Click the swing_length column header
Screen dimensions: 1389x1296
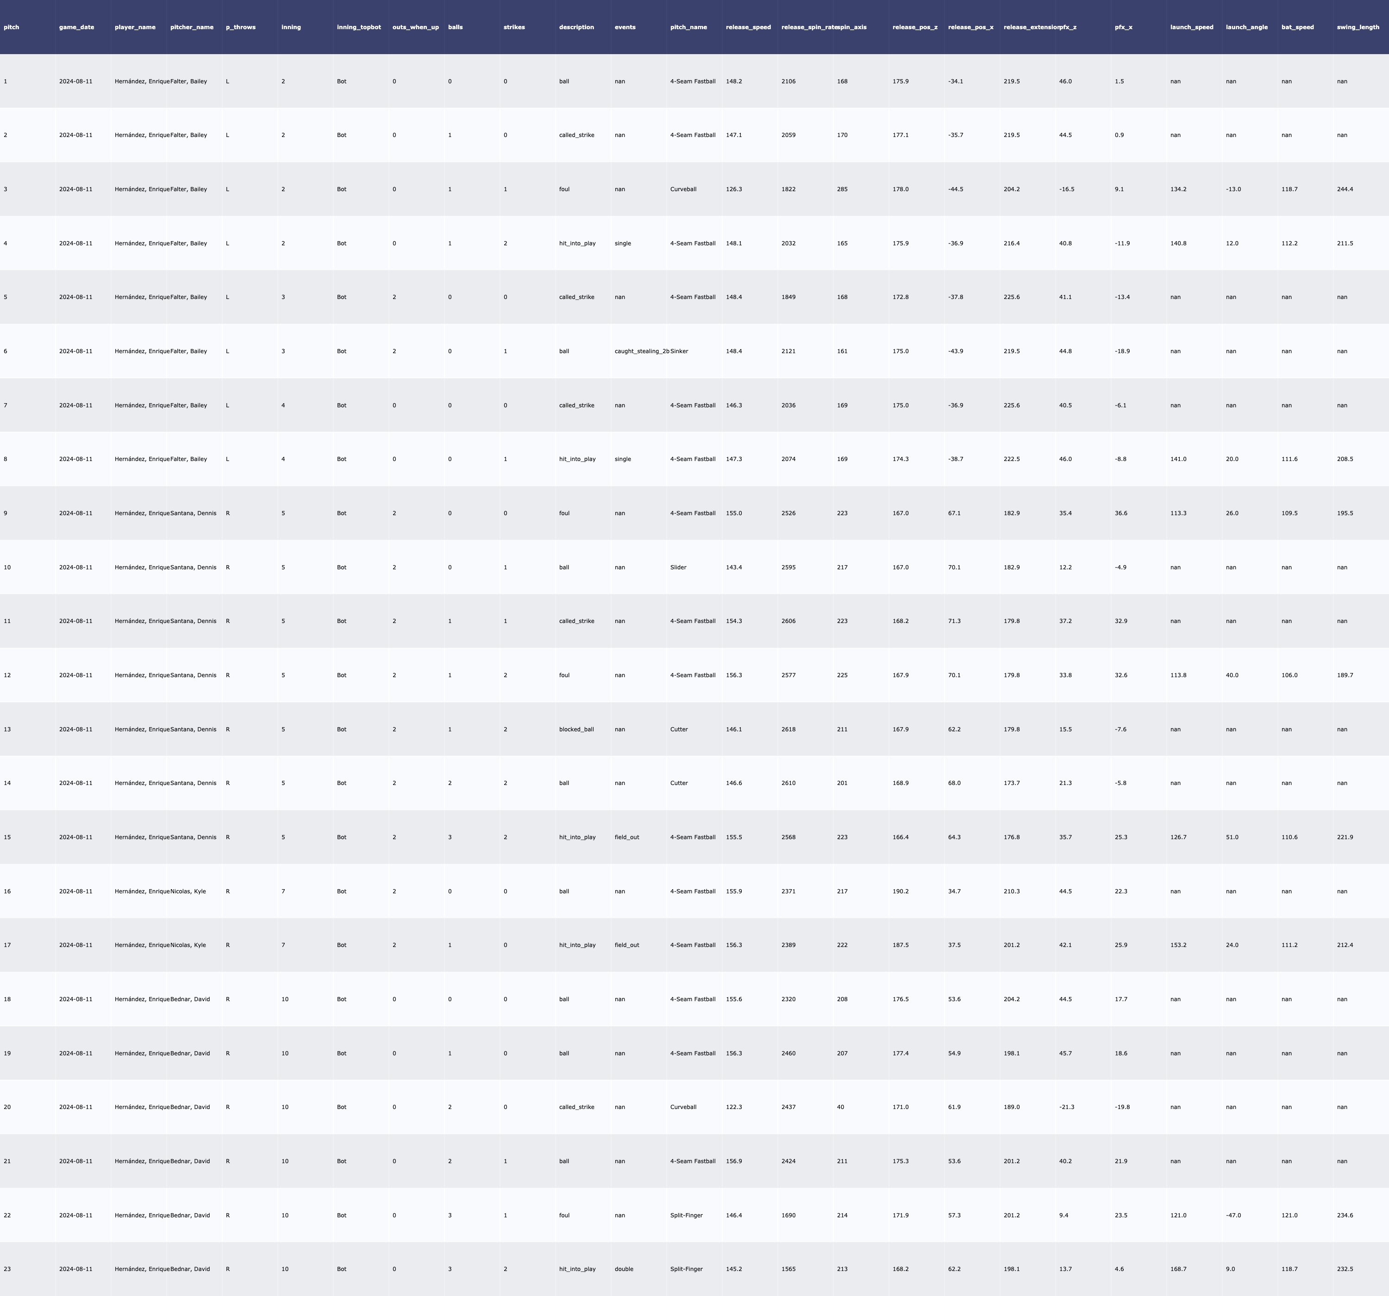tap(1358, 27)
